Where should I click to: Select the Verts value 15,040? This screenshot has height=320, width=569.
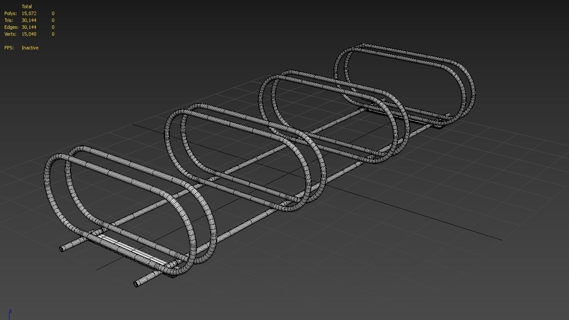(29, 34)
